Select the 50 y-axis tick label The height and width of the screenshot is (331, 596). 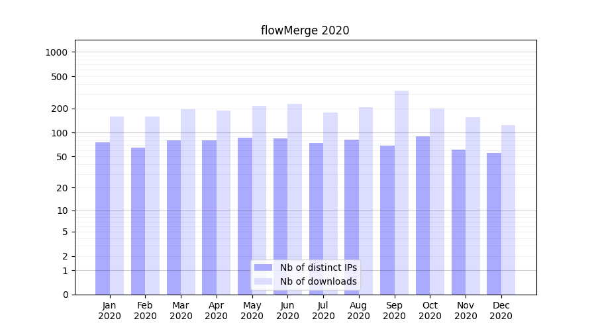coord(62,157)
